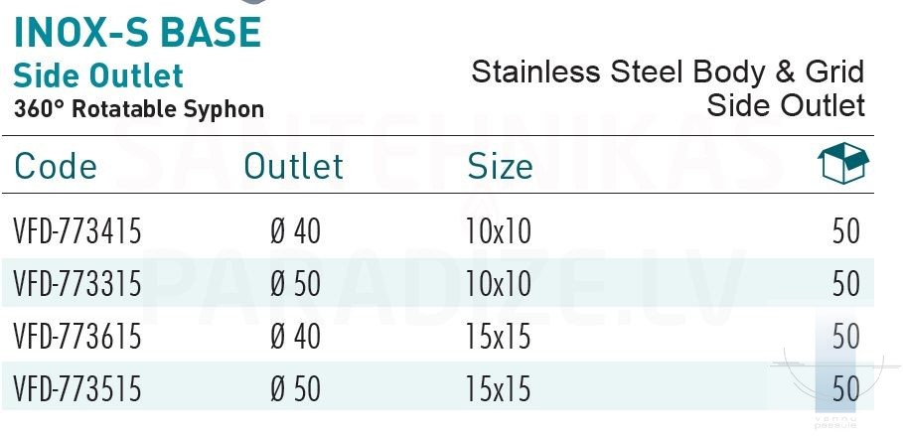This screenshot has width=903, height=436.
Task: Click product code VFD-773415
Action: tap(78, 232)
